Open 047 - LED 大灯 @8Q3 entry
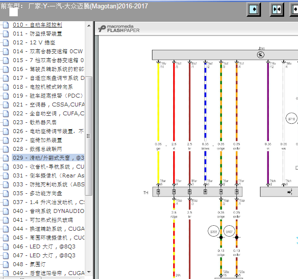The height and width of the screenshot is (279, 298). tap(44, 255)
